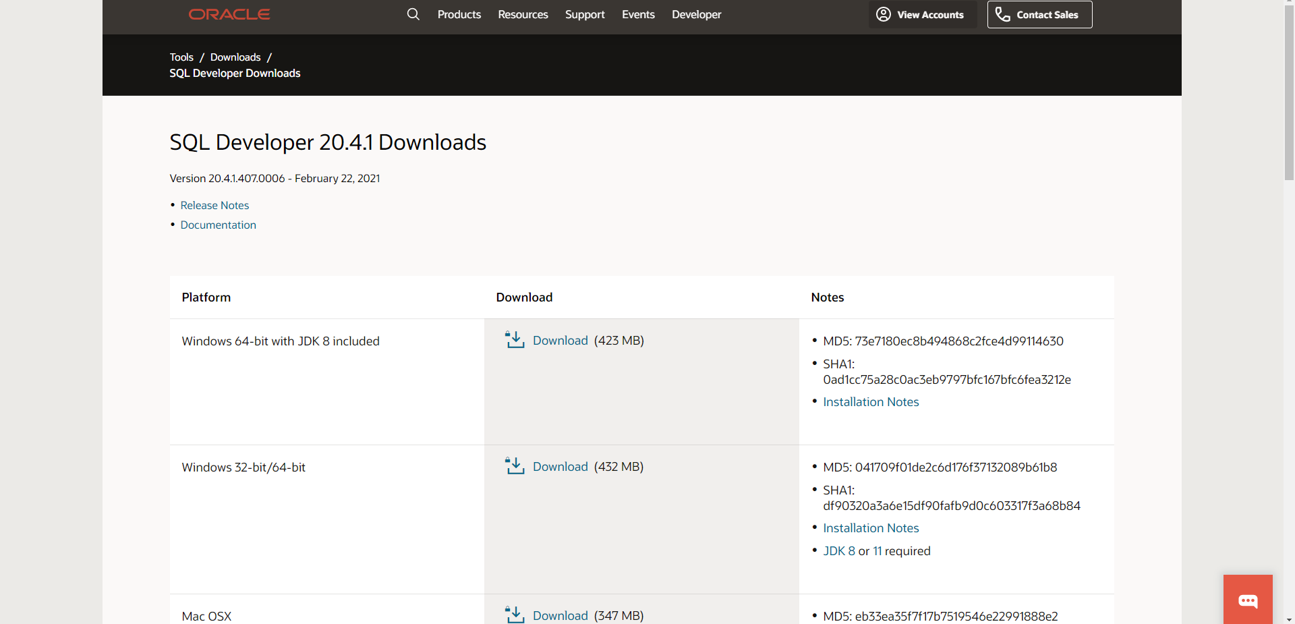Click the Notes column header
Image resolution: width=1295 pixels, height=624 pixels.
pos(828,297)
